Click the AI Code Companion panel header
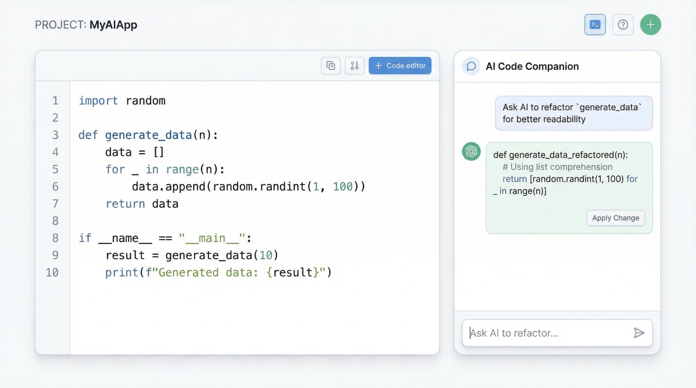 pyautogui.click(x=532, y=66)
